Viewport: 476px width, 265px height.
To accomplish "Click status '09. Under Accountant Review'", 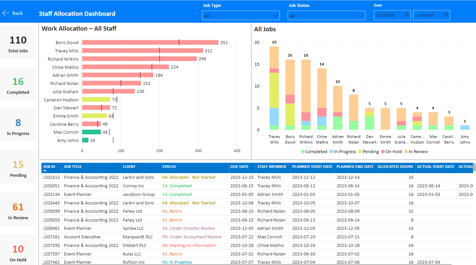I will click(192, 237).
